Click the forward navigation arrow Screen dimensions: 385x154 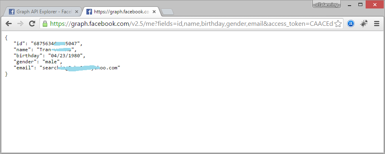pyautogui.click(x=20, y=23)
